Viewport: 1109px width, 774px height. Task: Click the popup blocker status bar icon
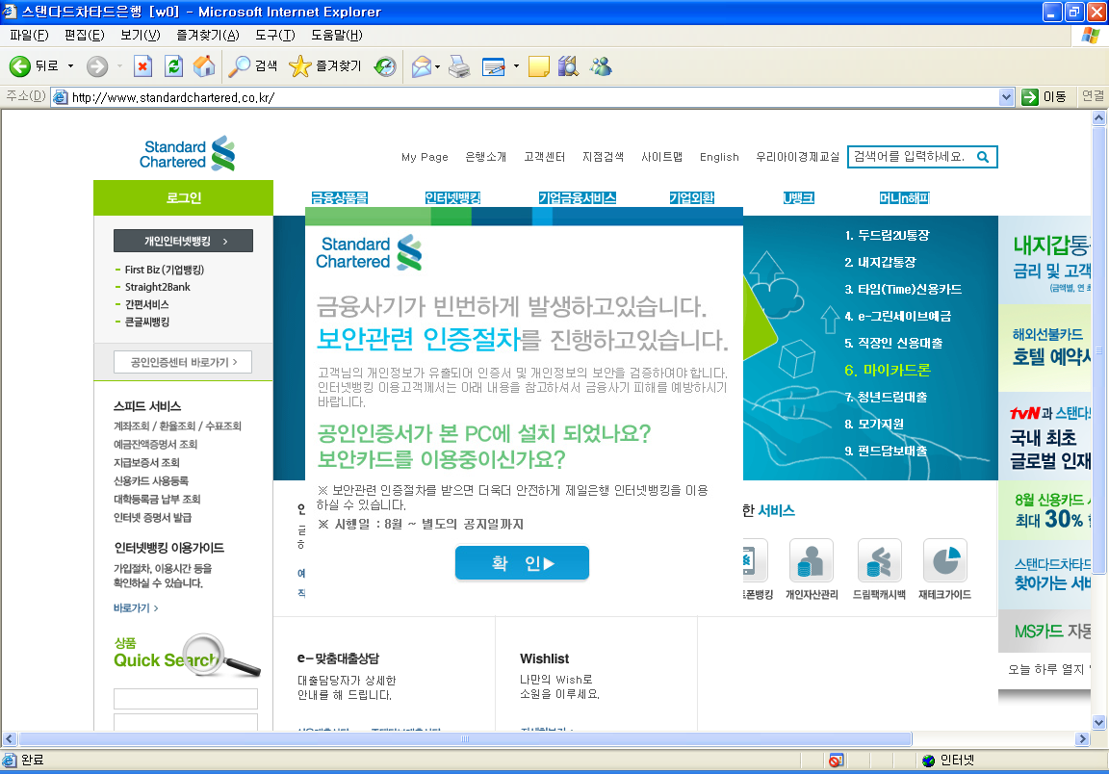(836, 760)
